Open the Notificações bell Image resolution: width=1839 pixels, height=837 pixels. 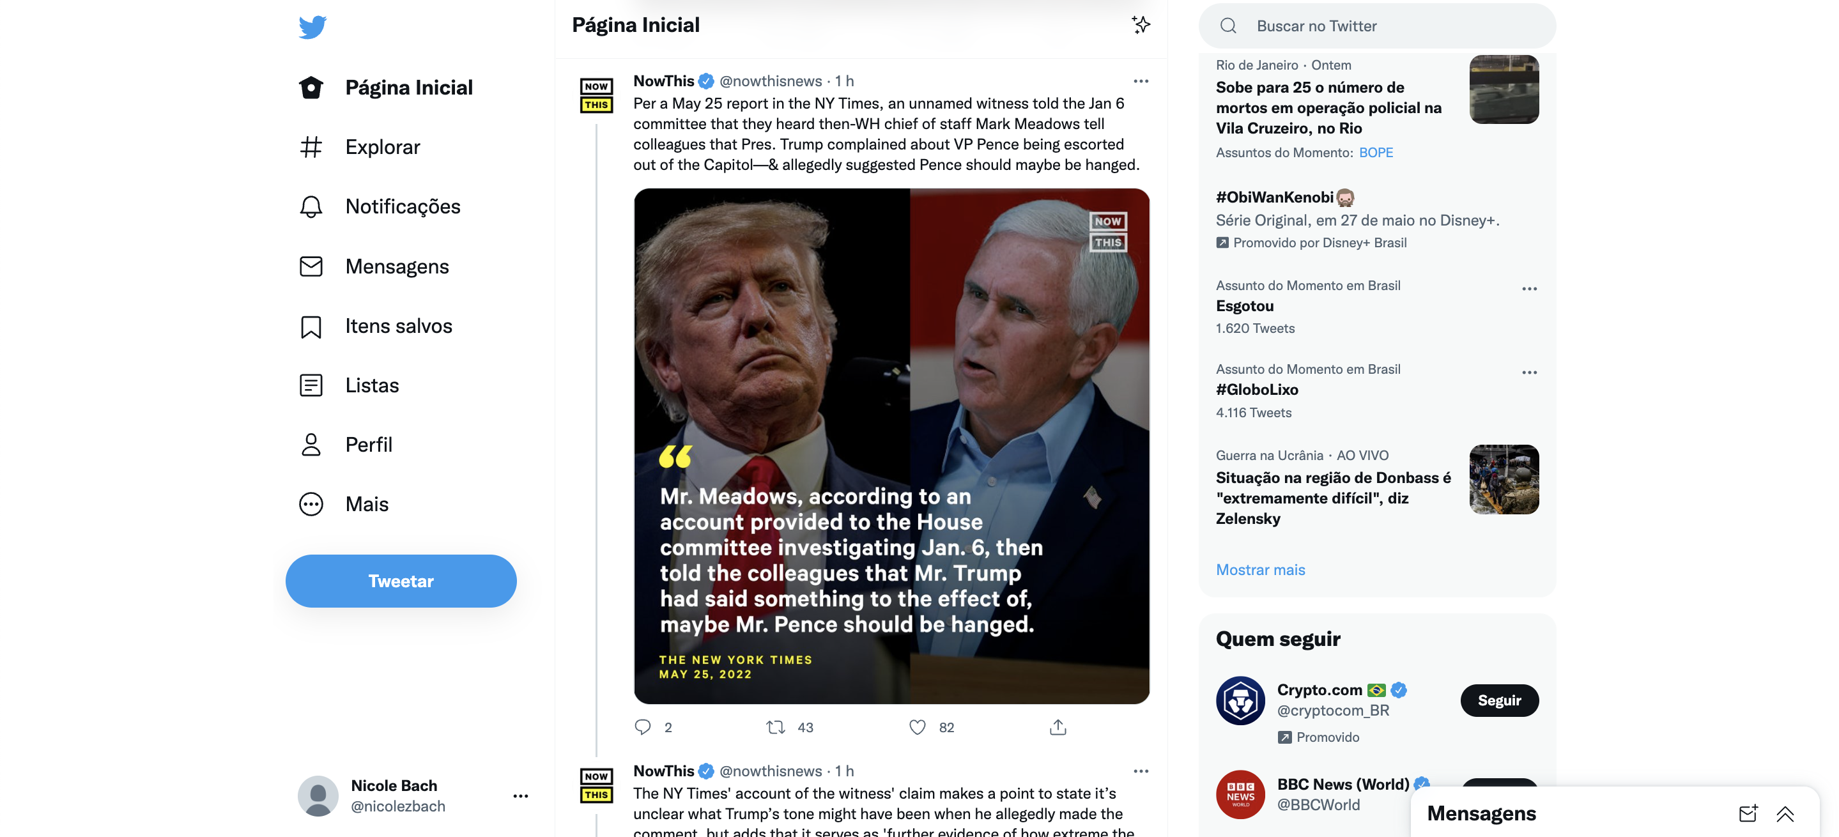311,207
